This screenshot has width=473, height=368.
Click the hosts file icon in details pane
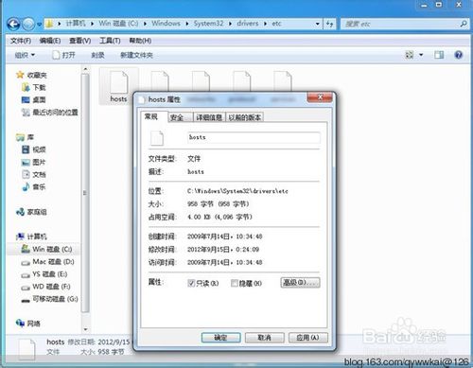tap(26, 349)
